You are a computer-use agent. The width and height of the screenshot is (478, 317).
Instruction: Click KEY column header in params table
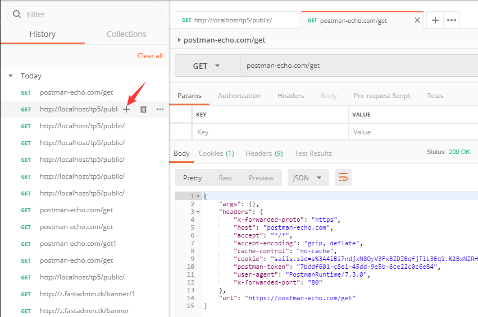tap(201, 115)
